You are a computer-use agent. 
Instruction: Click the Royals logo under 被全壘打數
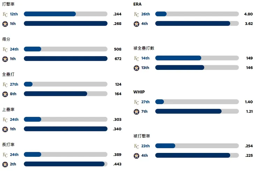136,58
